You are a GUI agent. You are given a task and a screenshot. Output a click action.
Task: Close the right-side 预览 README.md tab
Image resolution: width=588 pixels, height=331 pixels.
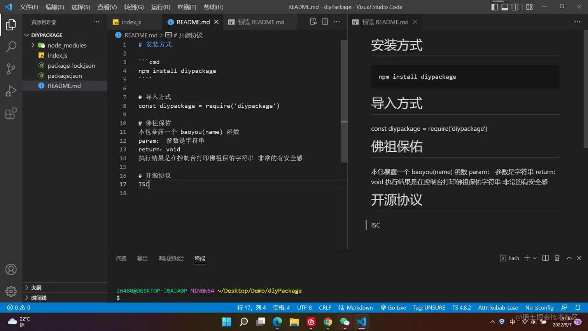click(415, 22)
